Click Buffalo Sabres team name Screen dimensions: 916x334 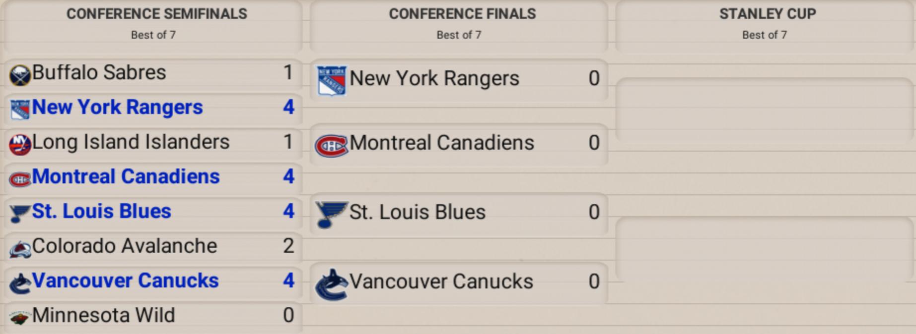(x=99, y=73)
